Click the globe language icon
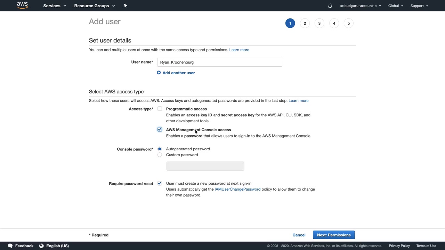The width and height of the screenshot is (445, 250). tap(41, 246)
